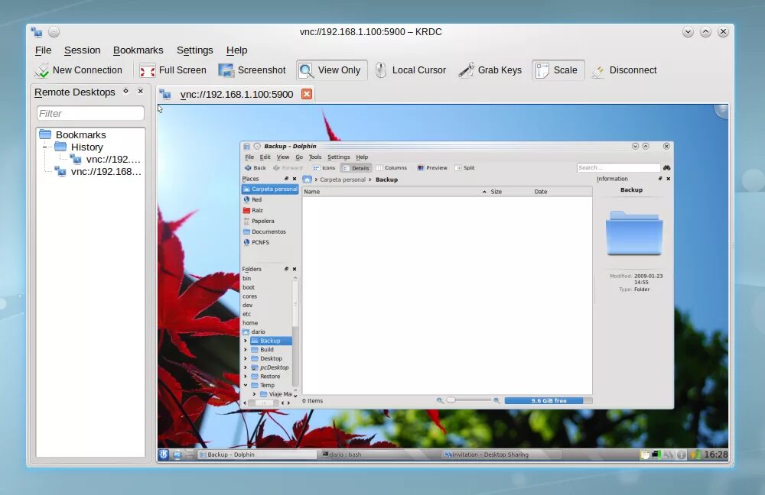765x495 pixels.
Task: Select Carpeta personal in Places panel
Action: click(270, 189)
